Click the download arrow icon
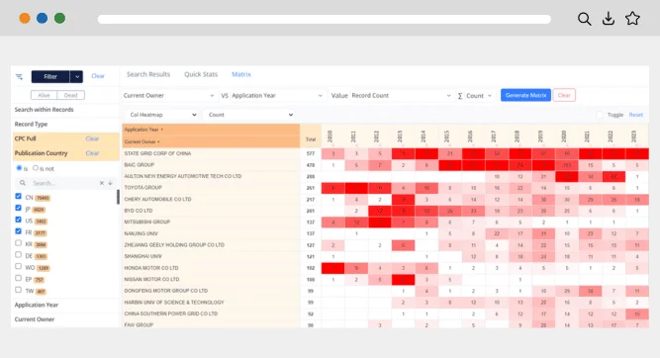660x358 pixels. [x=609, y=19]
